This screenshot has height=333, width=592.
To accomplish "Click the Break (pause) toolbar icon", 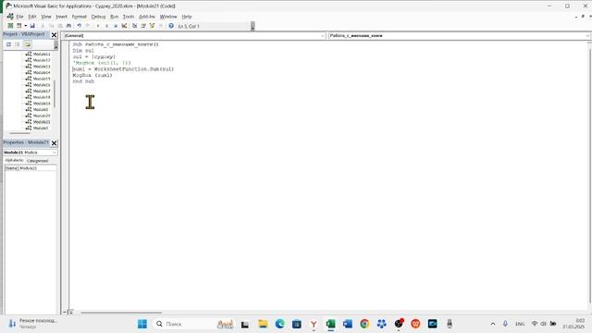I will click(x=107, y=26).
